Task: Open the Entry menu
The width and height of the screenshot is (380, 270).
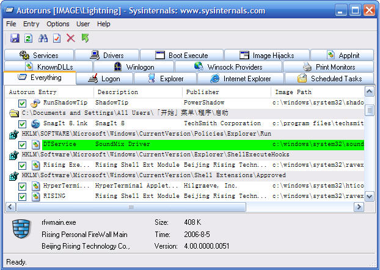Action: (31, 24)
